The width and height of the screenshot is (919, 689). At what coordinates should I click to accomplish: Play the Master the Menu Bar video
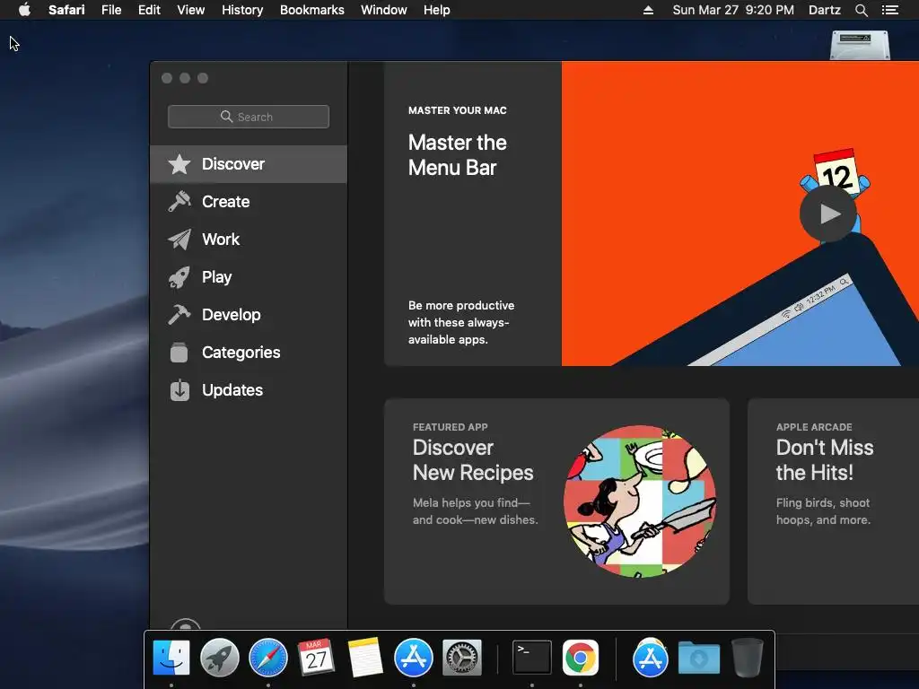click(828, 214)
